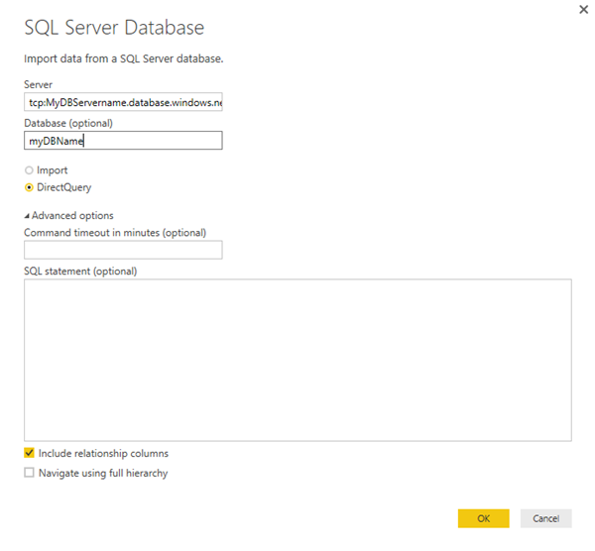
Task: Click the "Command timeout in minutes (optional)" label
Action: tap(115, 233)
